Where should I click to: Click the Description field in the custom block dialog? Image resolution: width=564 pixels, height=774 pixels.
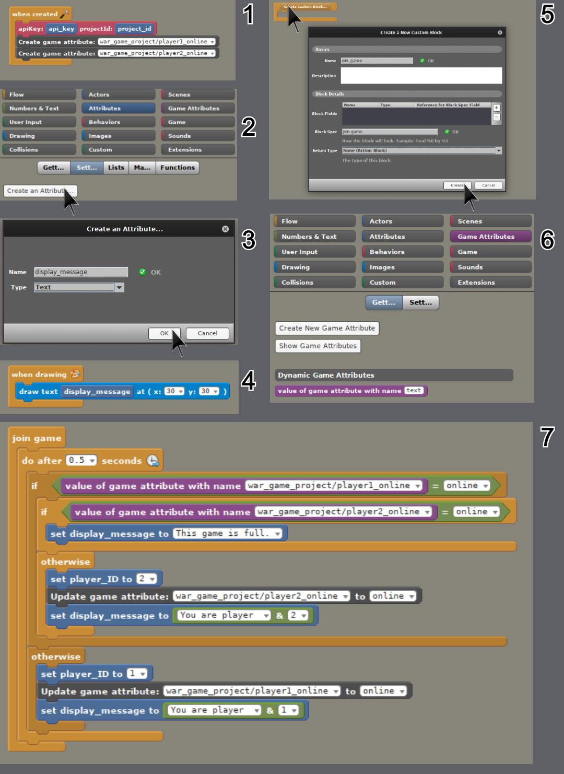[x=421, y=75]
